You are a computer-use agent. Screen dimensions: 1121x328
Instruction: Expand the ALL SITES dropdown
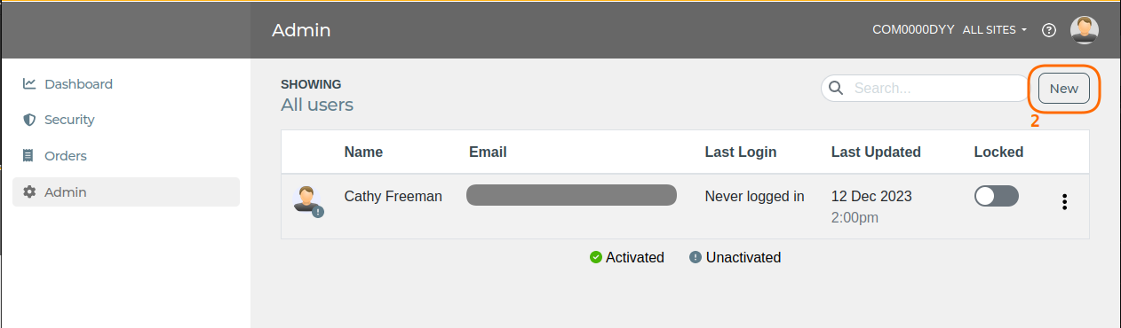[x=995, y=30]
